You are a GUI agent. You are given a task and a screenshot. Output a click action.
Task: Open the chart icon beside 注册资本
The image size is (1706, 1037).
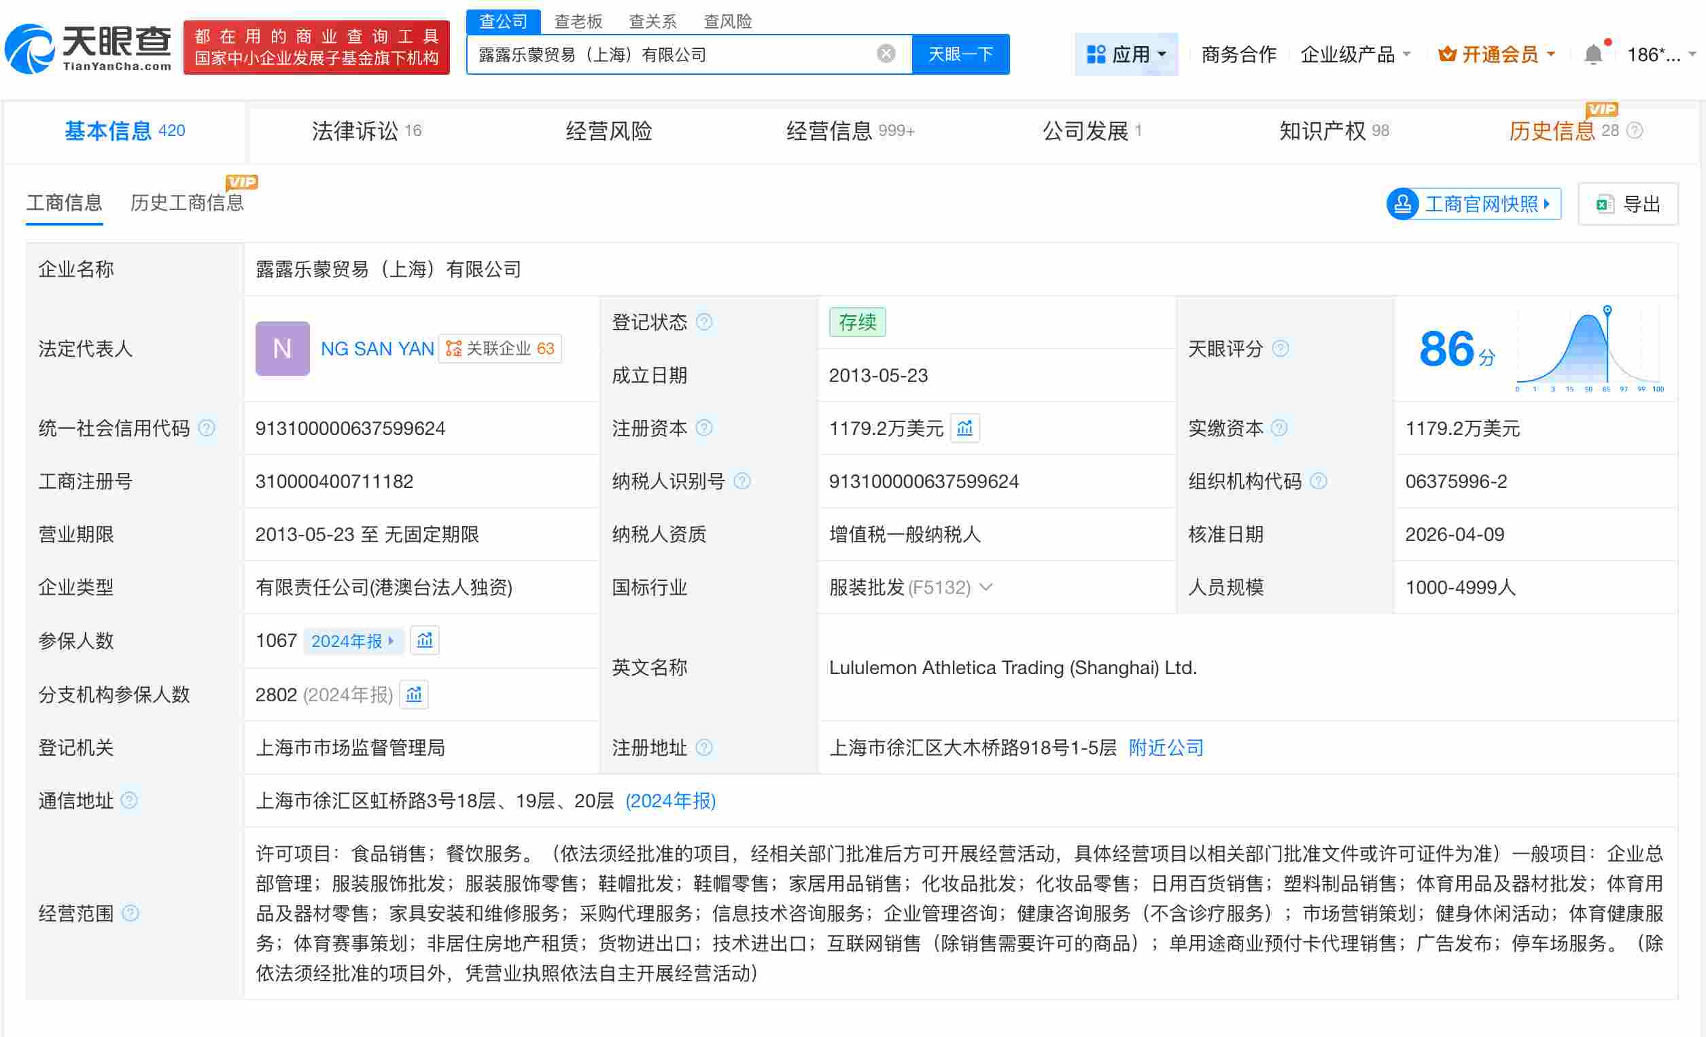click(964, 429)
